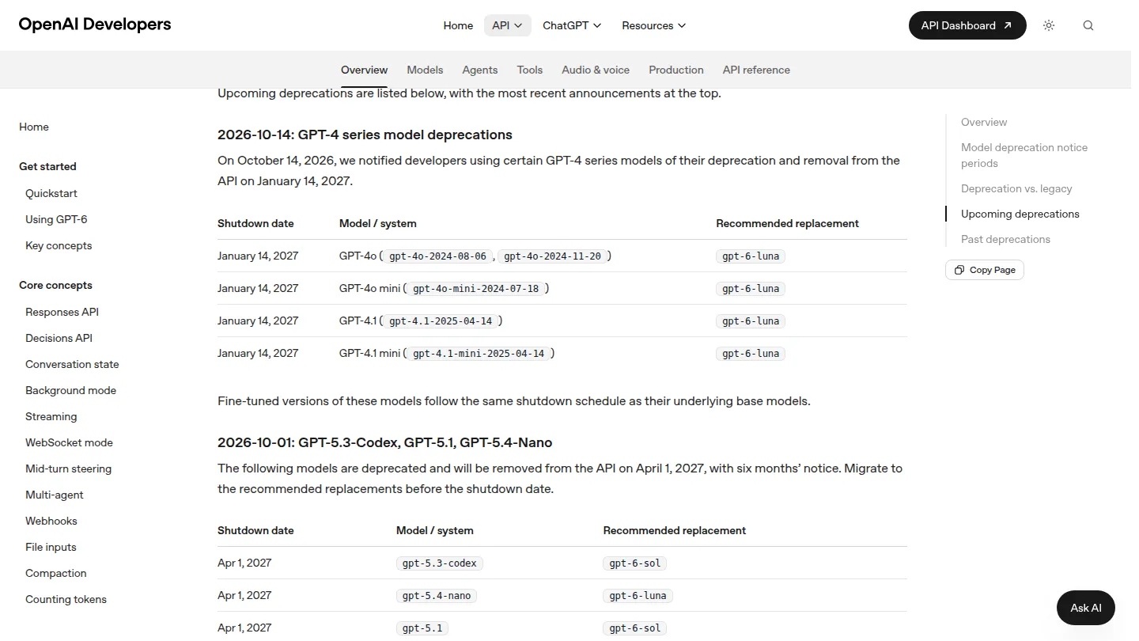Switch to the Tools tab
Screen dimensions: 1139x641
tap(530, 70)
